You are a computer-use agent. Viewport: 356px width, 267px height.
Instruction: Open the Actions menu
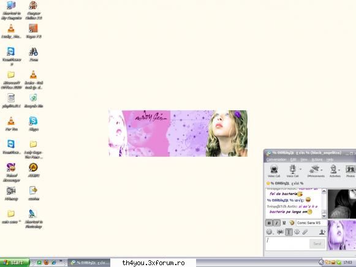pyautogui.click(x=317, y=160)
